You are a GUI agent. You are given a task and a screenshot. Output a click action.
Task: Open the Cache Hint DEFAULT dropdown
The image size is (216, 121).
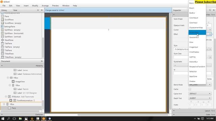(x=200, y=93)
